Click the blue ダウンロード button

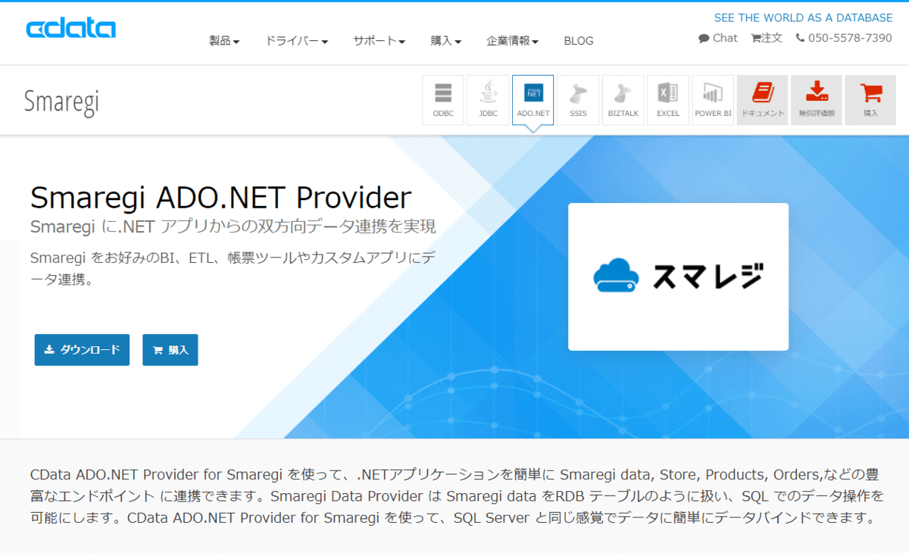82,350
